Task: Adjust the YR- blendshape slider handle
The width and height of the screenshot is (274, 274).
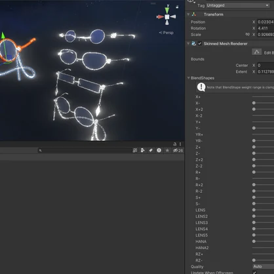Action: [254, 141]
